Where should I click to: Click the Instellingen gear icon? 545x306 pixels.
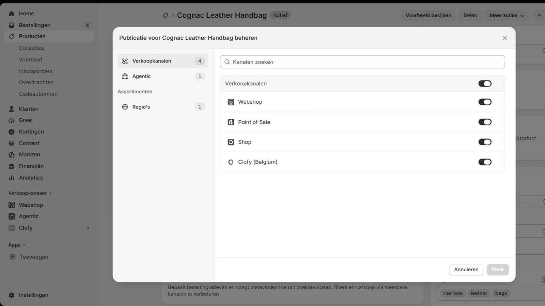point(12,295)
